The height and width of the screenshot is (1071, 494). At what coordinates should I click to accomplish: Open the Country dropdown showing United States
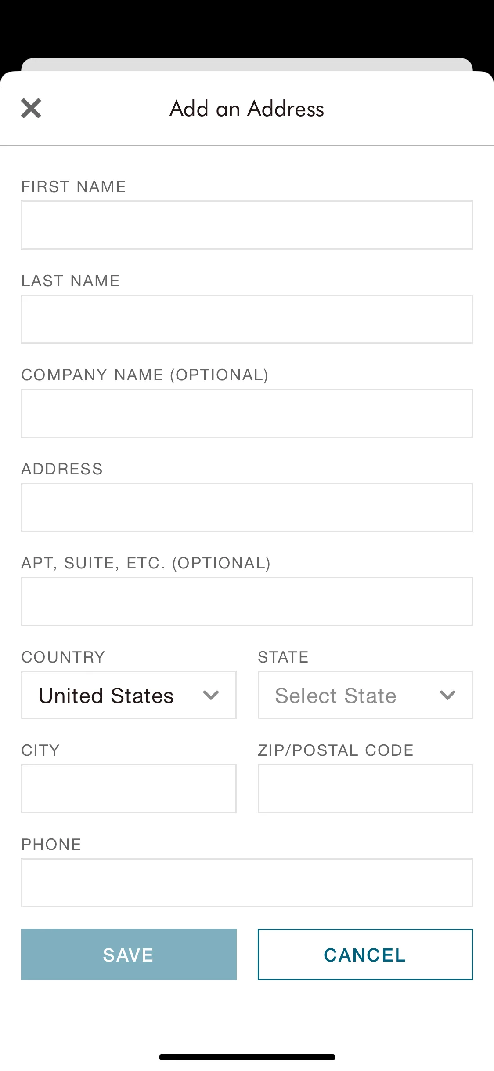[129, 695]
